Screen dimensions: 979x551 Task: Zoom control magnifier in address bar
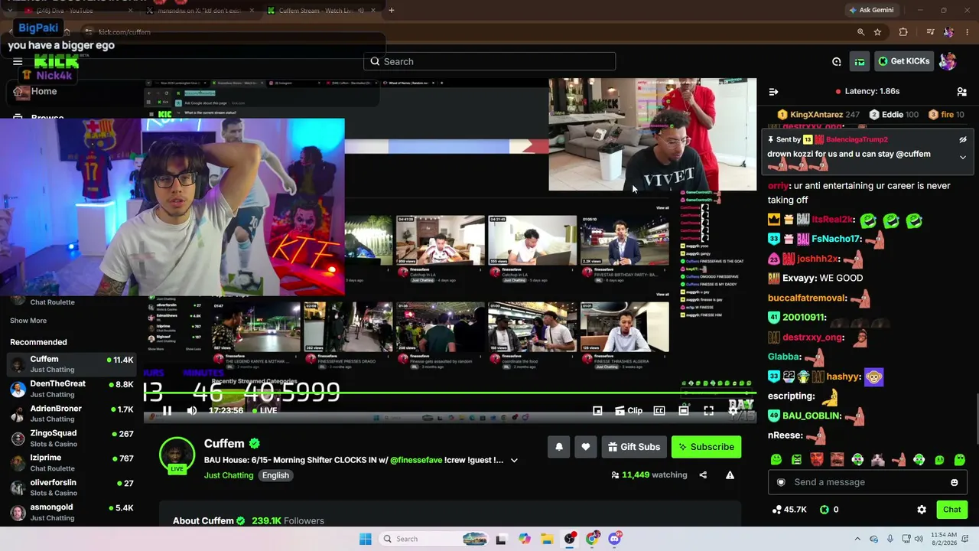860,32
